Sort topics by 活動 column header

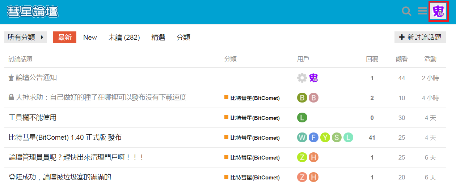coord(430,59)
